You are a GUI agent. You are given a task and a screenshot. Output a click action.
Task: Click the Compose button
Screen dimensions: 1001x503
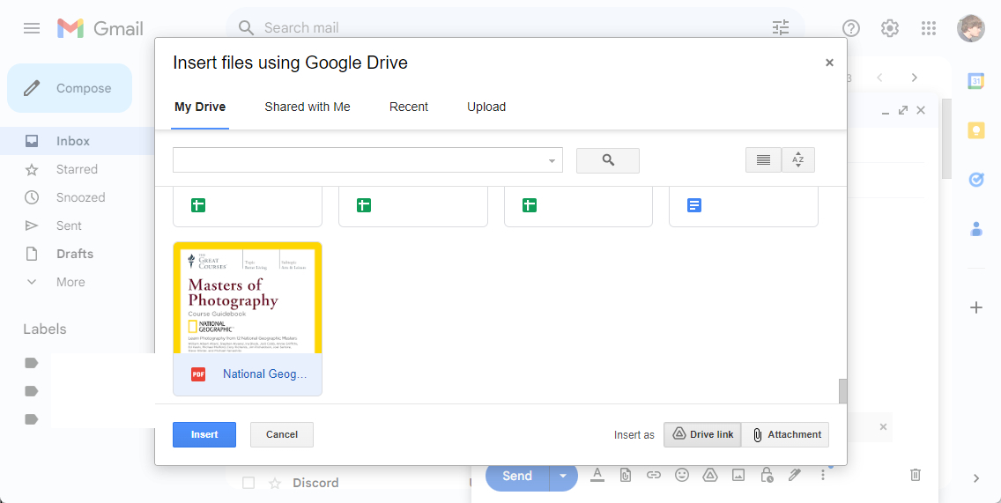(x=70, y=88)
